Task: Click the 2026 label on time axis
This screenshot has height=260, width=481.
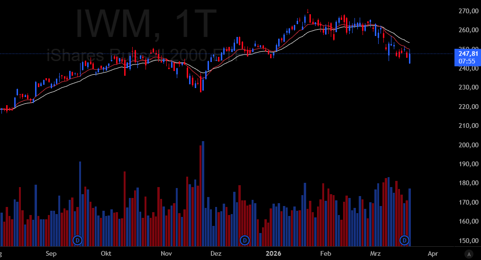Action: [x=273, y=254]
